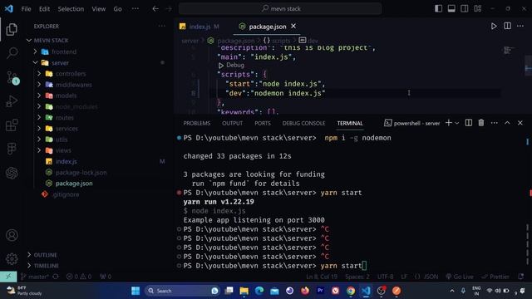This screenshot has height=299, width=532.
Task: Click Prettier in the status bar
Action: 496,277
